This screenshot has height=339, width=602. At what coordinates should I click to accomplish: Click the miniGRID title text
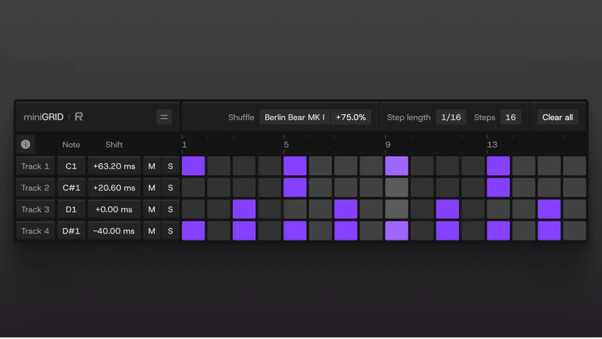(43, 117)
